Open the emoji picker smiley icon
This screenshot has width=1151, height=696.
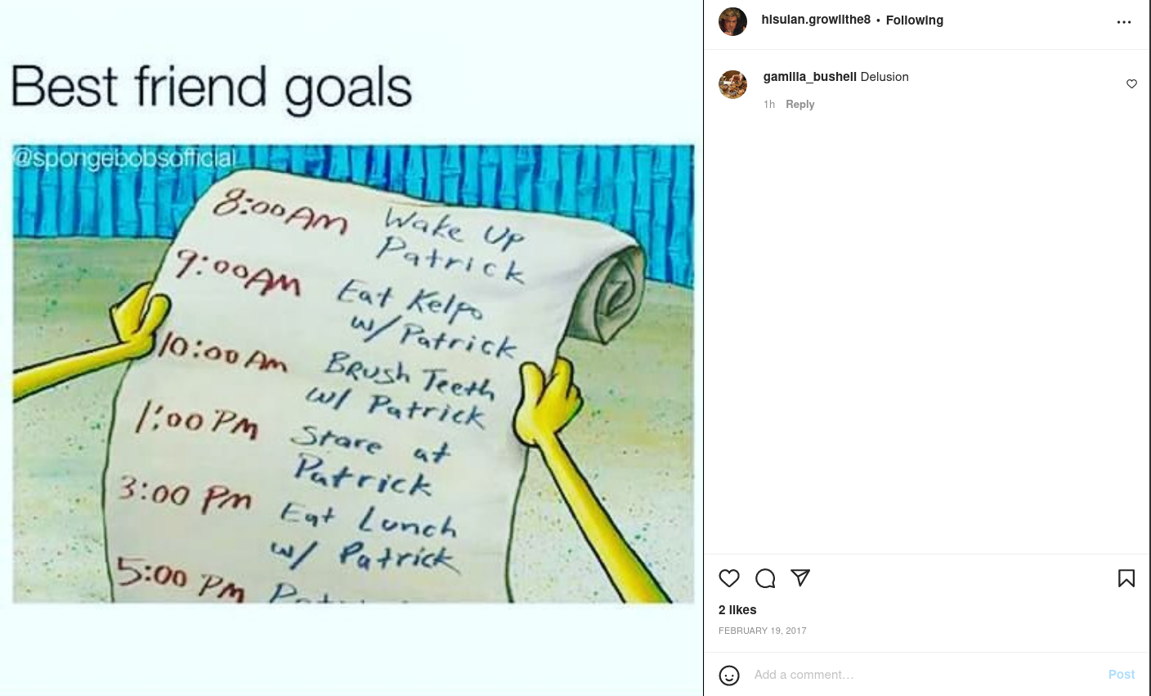[729, 675]
